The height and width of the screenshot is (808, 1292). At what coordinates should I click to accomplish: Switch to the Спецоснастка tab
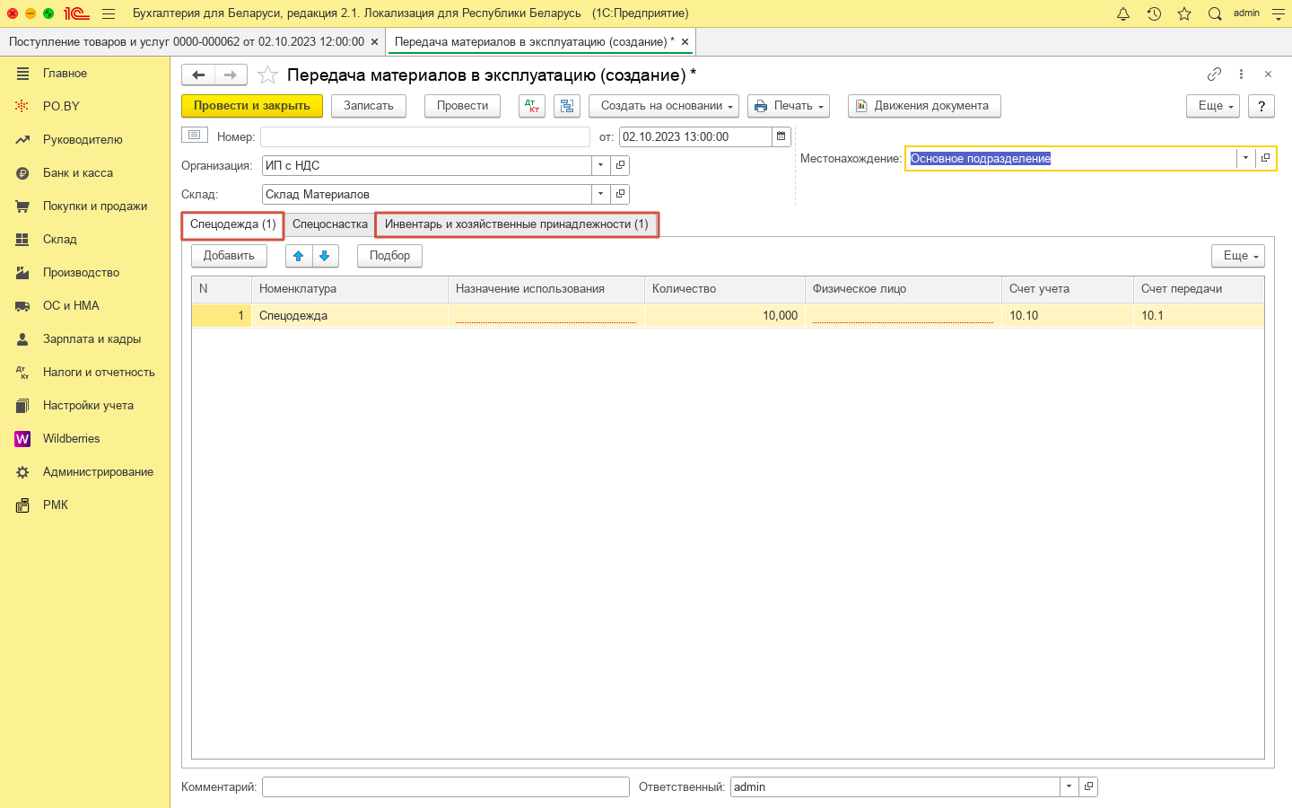pos(329,224)
